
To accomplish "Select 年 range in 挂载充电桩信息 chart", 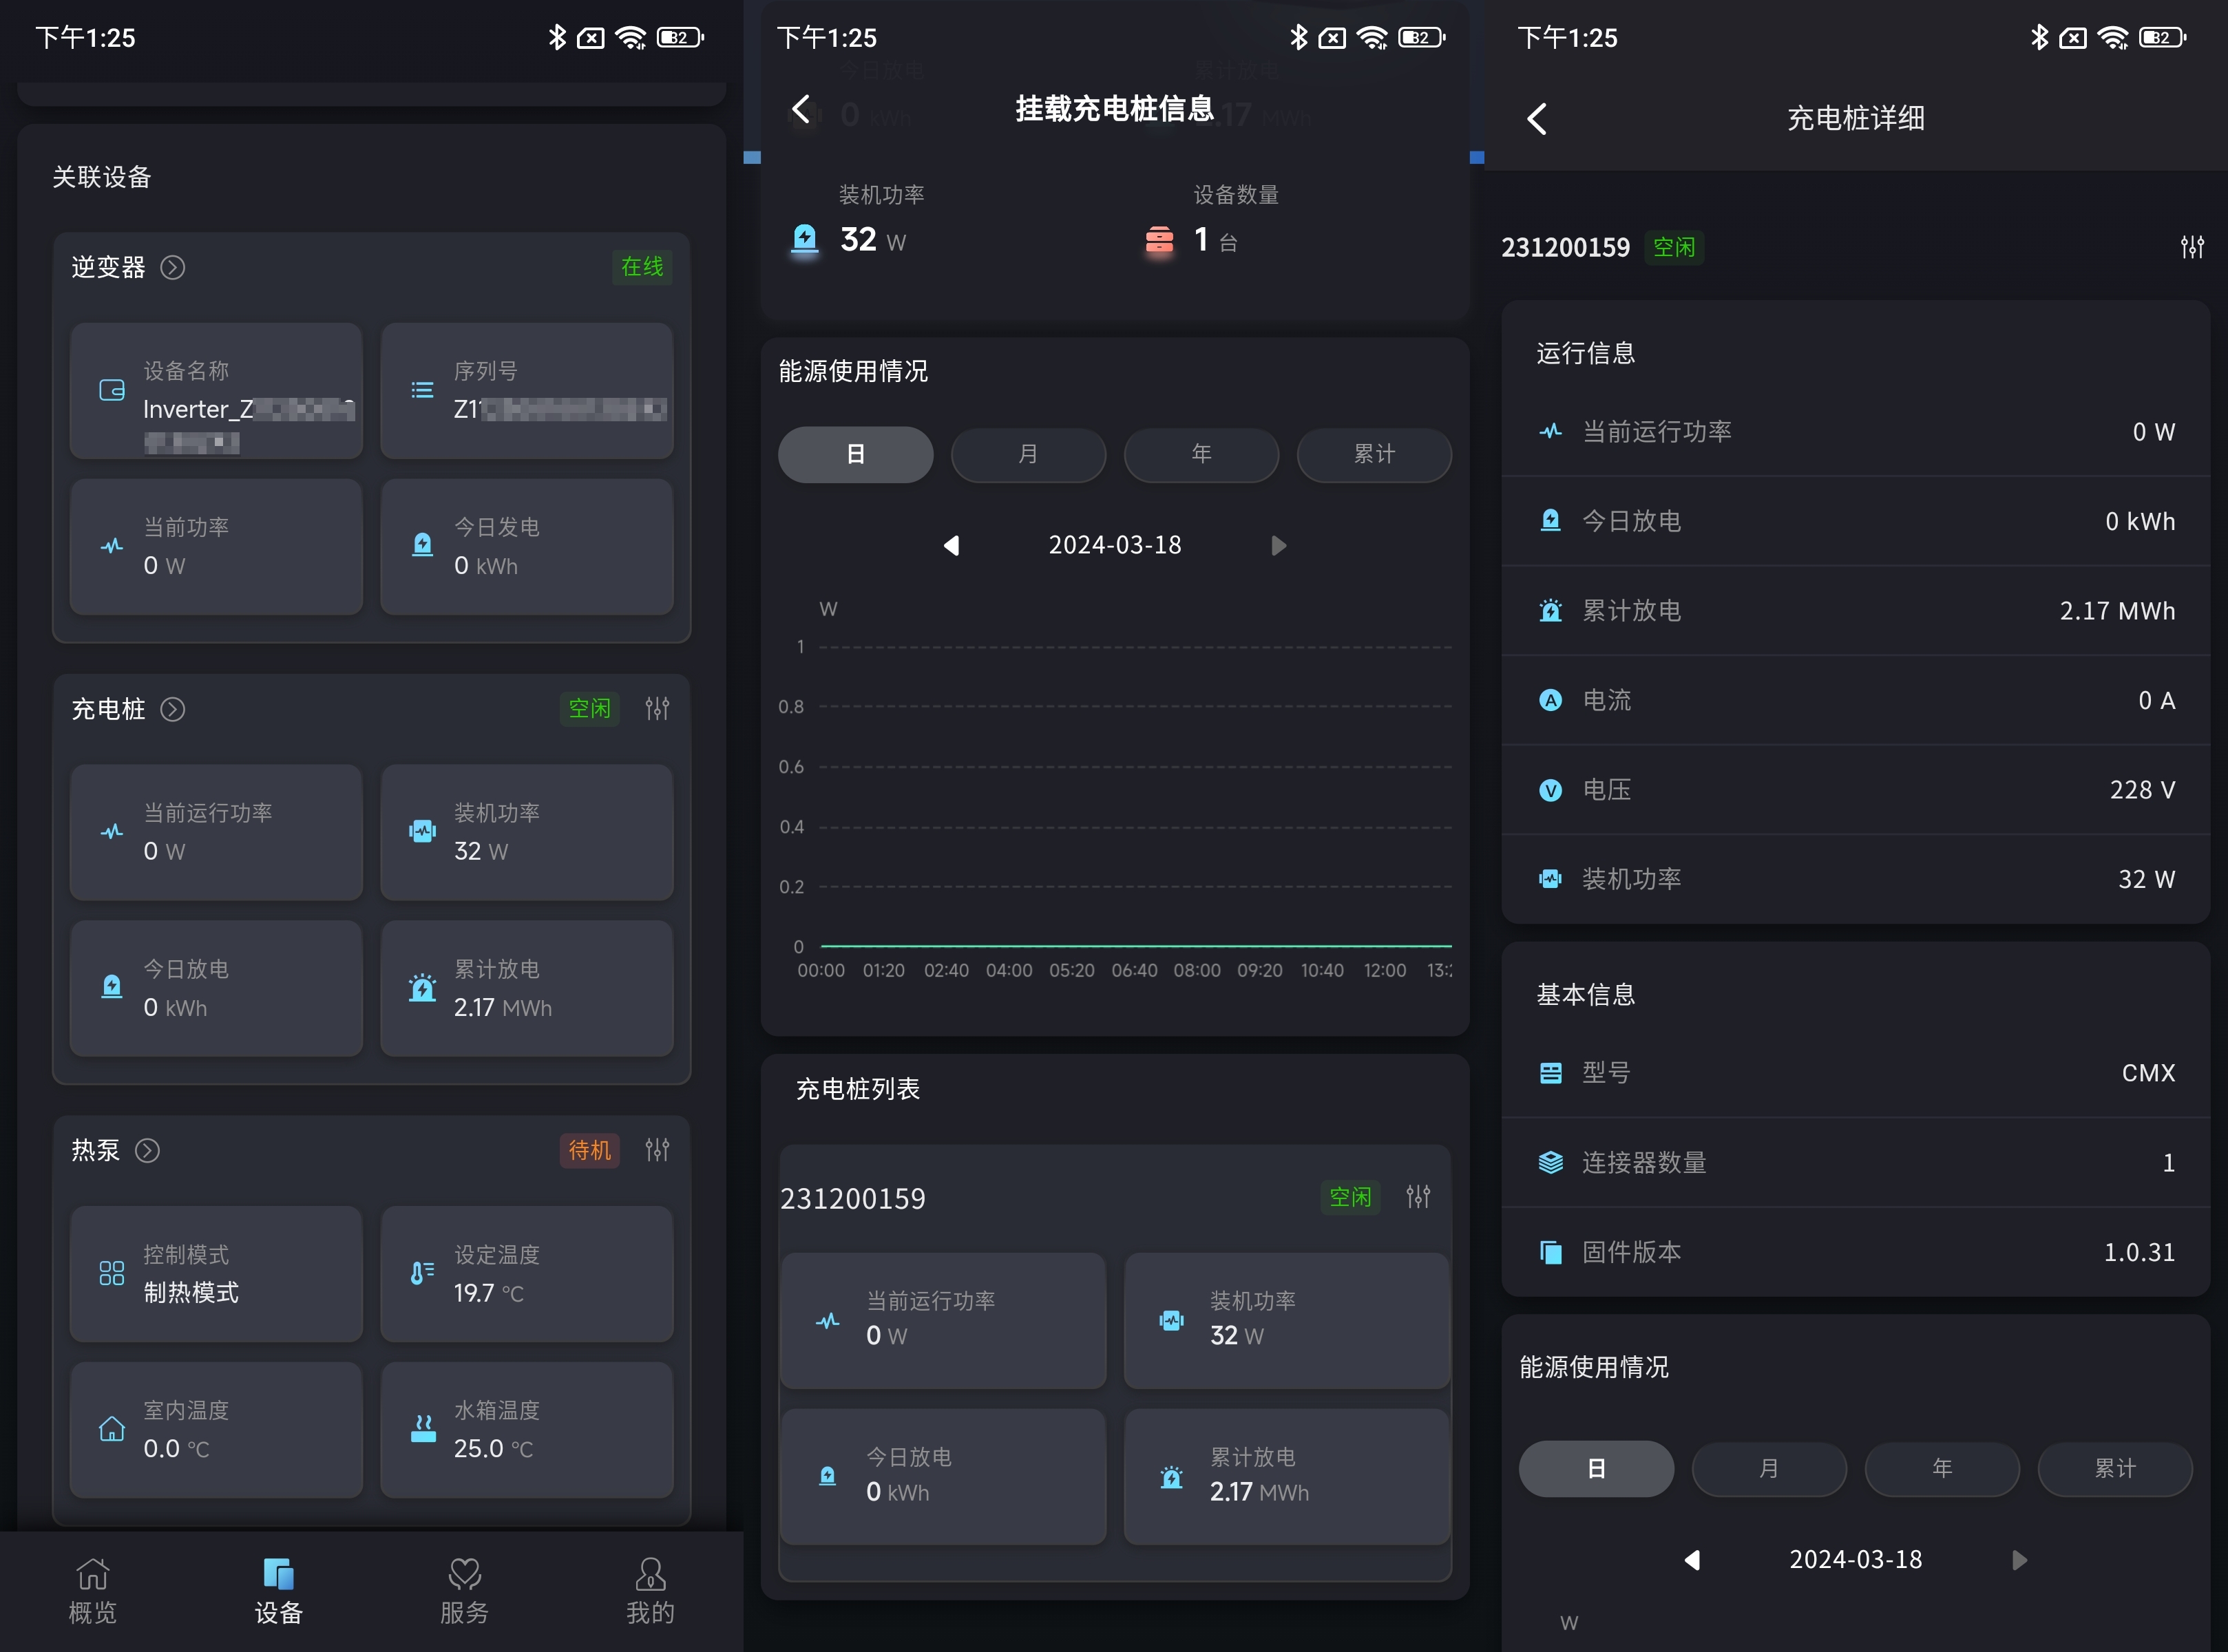I will 1201,455.
